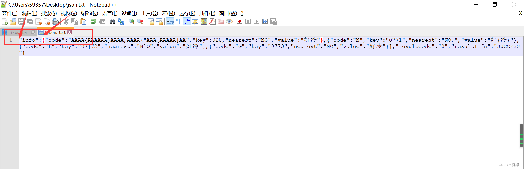Run macro multiple times icon
Screen dimensions: 524x169
point(265,22)
